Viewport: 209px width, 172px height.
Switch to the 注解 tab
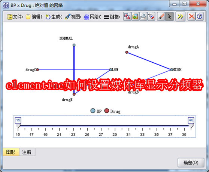pyautogui.click(x=27, y=152)
